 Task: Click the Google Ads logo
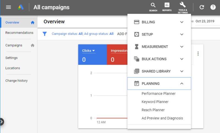(21, 7)
